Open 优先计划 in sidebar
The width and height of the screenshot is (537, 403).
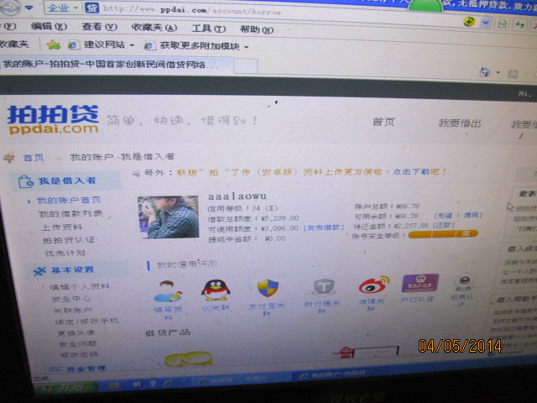coord(65,254)
